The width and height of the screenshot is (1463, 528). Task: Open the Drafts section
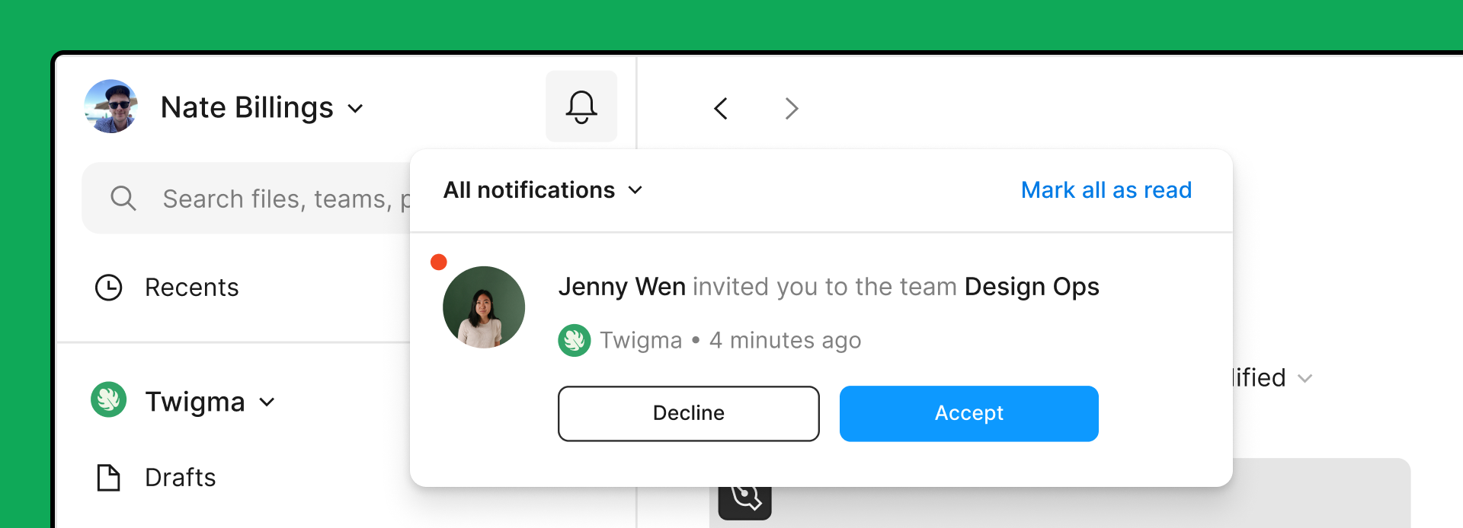pos(181,478)
